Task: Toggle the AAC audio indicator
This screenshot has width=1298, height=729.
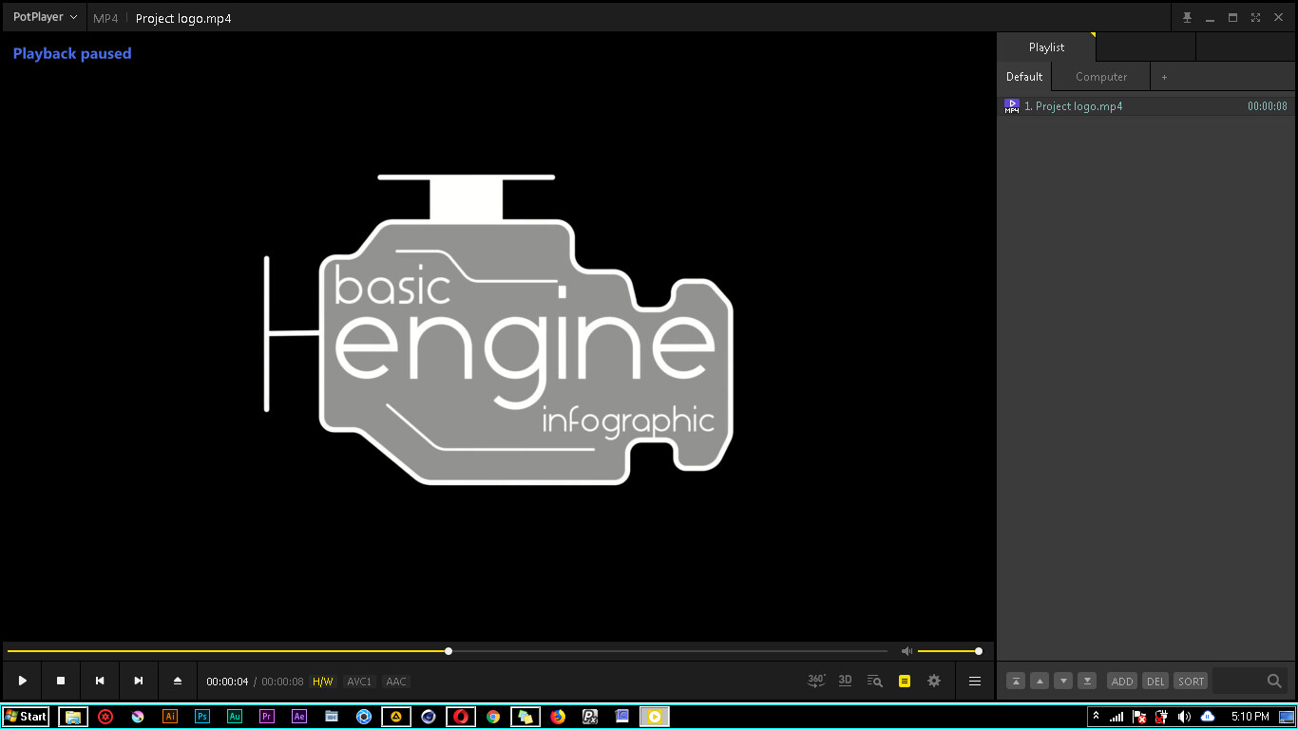Action: click(395, 682)
